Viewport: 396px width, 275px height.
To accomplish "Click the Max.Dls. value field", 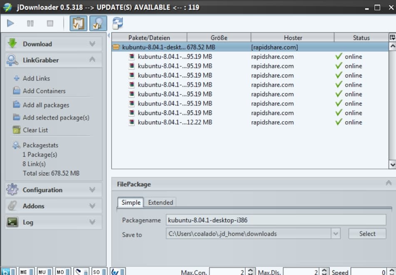I will 301,272.
